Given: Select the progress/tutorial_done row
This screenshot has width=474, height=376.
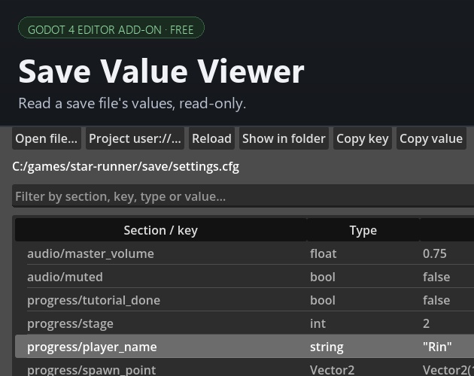Looking at the screenshot, I should [245, 300].
